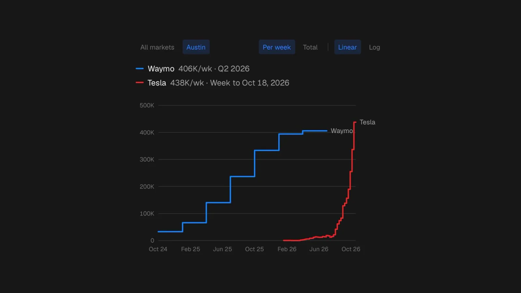Click the '438K/wk · Week to Oct 18, 2026' value
The image size is (521, 293).
click(x=230, y=83)
